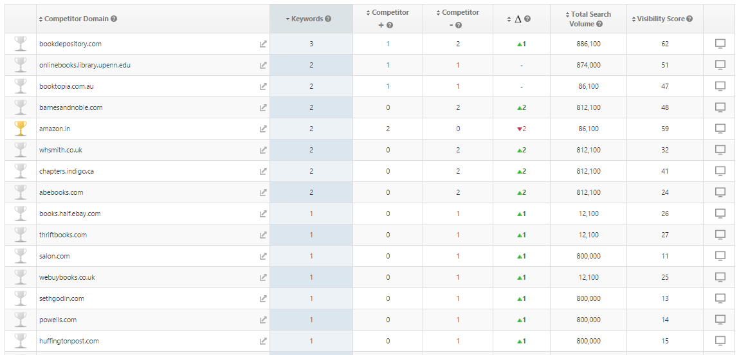This screenshot has height=355, width=739.
Task: Click the help icon next to Visibility Score
Action: coord(689,19)
